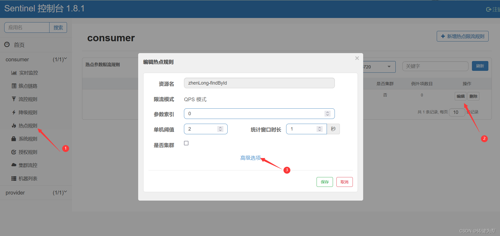Viewport: 500px width, 236px height.
Task: Click the 是否集群 column header
Action: click(385, 84)
